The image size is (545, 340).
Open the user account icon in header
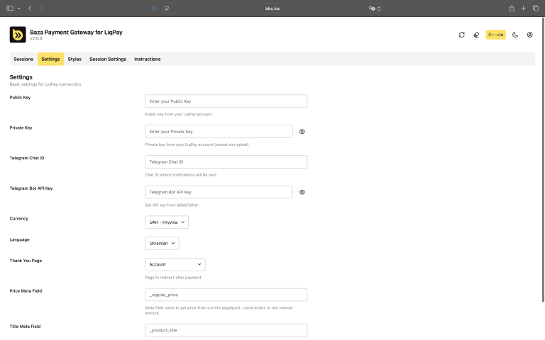529,35
